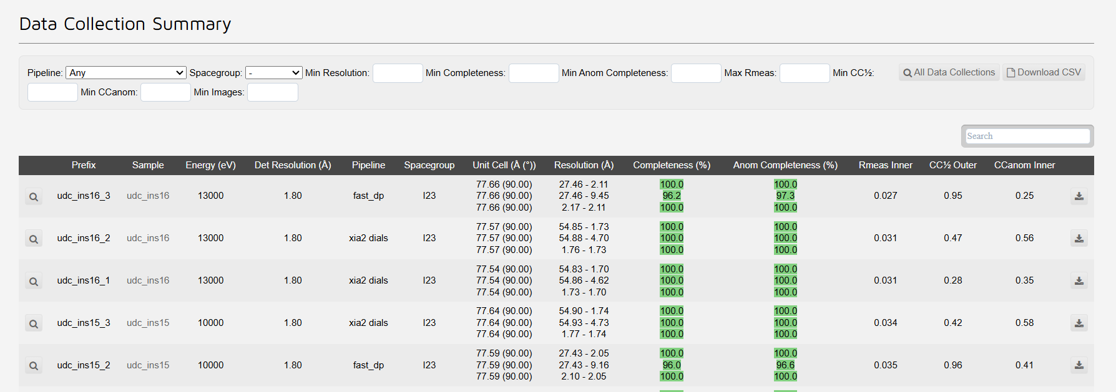
Task: Sort by Unit Cell column header
Action: [504, 165]
